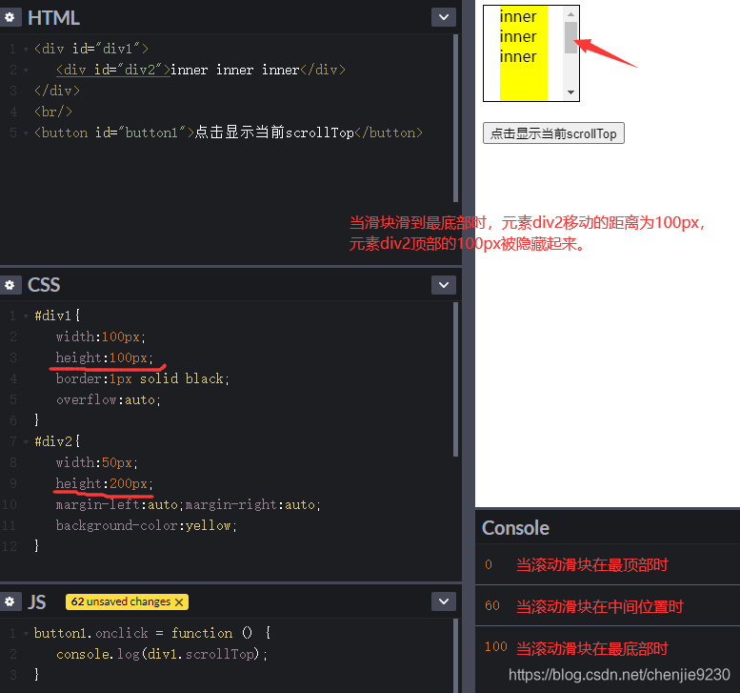The height and width of the screenshot is (693, 740).
Task: Click the Console panel header
Action: point(515,528)
